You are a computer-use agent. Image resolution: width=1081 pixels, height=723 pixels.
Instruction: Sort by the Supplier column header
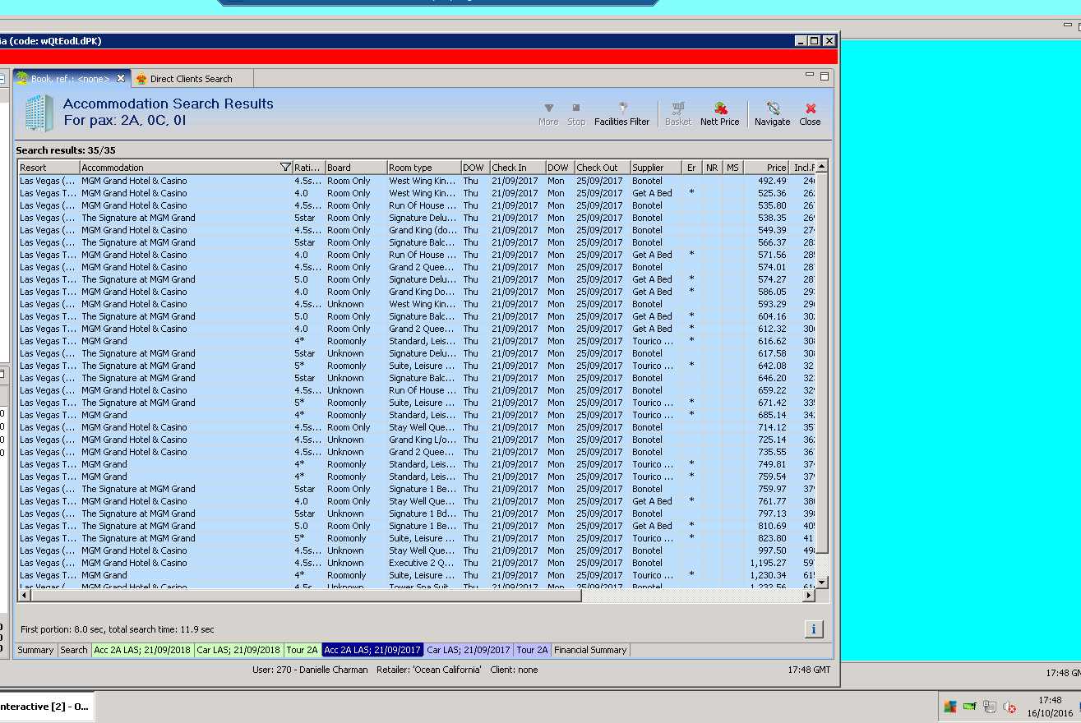(656, 168)
